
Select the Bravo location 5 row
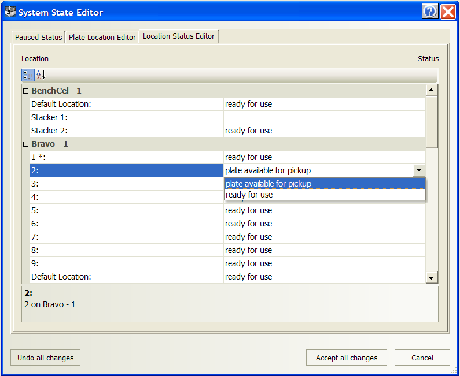click(126, 210)
